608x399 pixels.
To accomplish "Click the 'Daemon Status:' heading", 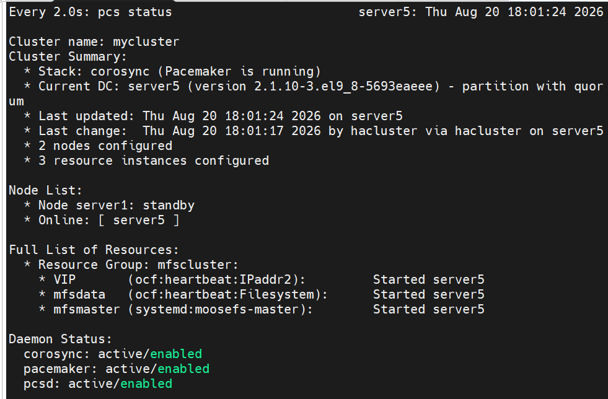I will tap(60, 340).
